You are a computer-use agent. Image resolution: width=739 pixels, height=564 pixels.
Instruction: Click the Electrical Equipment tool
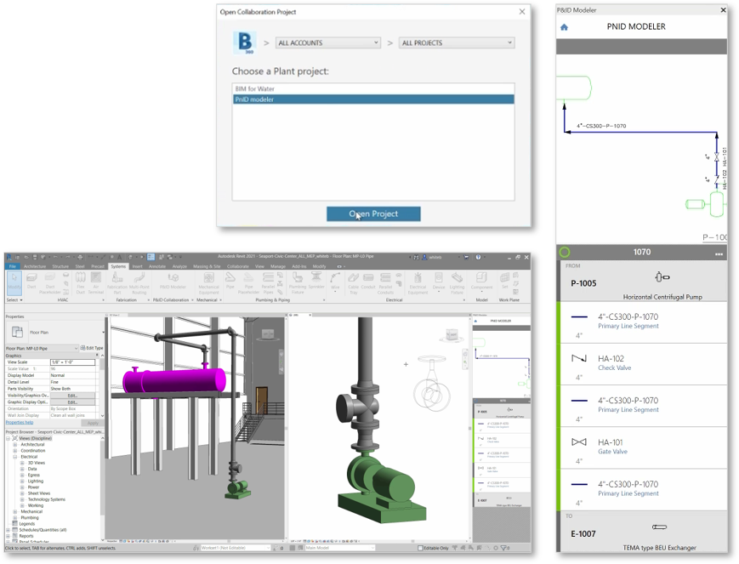pyautogui.click(x=418, y=283)
